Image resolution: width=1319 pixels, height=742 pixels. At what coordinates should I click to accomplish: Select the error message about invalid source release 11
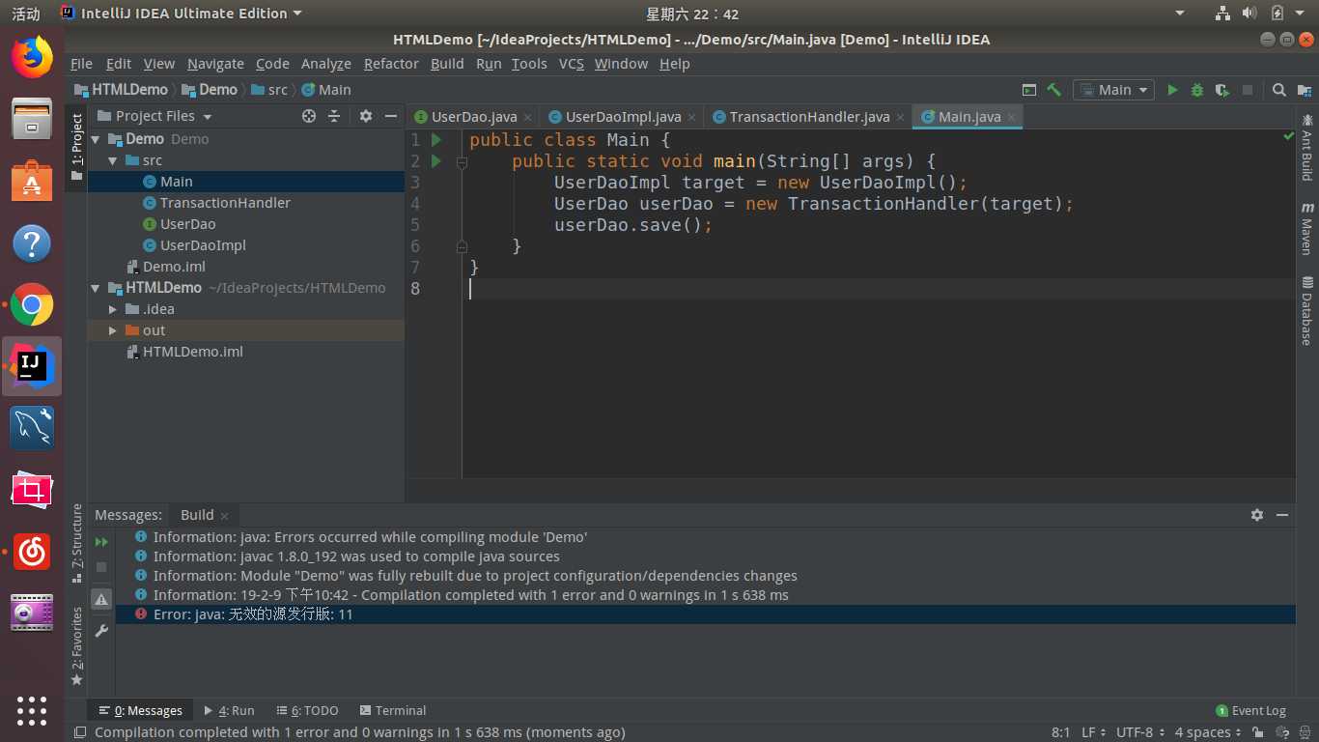(705, 614)
